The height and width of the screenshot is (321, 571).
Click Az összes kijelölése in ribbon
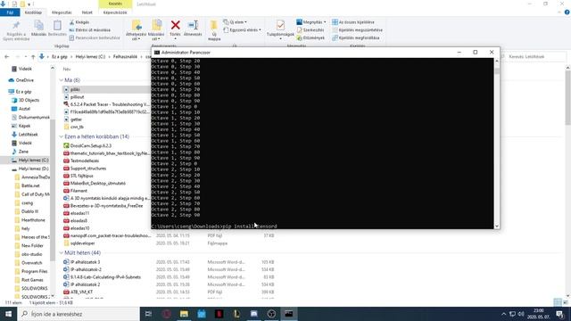[x=353, y=22]
